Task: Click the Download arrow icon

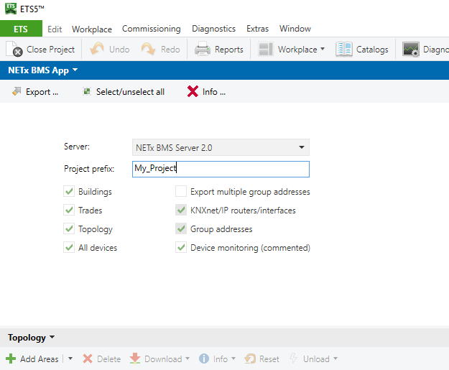Action: tap(135, 359)
